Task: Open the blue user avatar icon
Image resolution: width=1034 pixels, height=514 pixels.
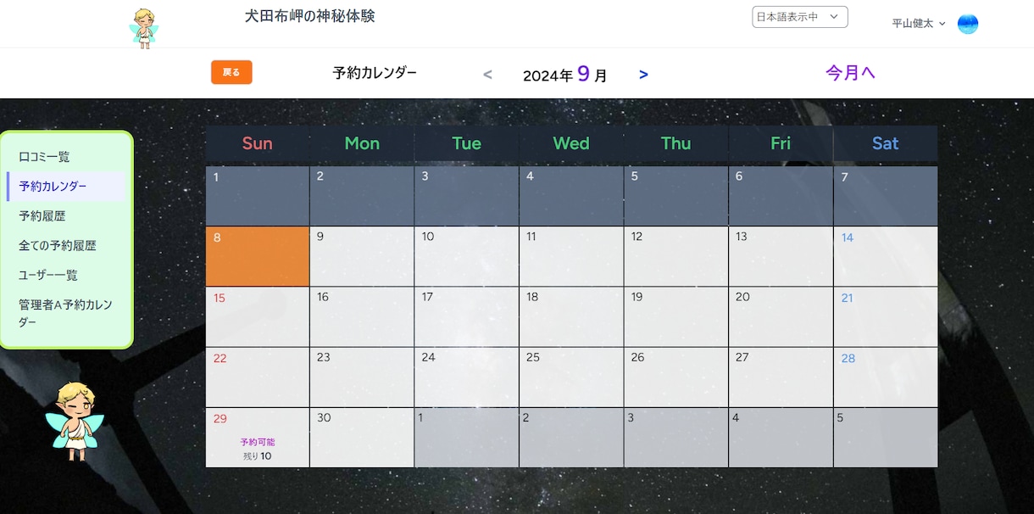Action: tap(968, 24)
